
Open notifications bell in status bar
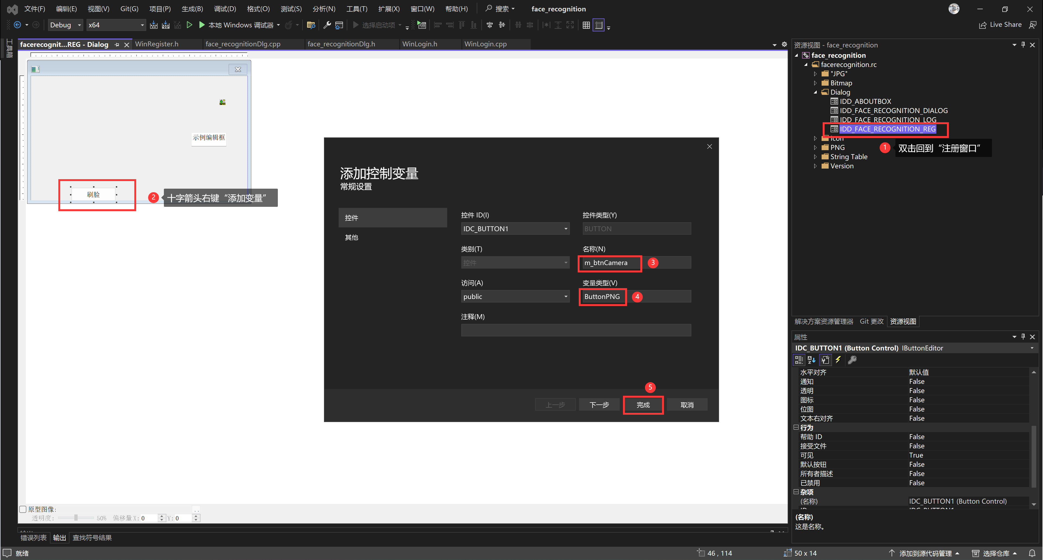tap(1032, 553)
